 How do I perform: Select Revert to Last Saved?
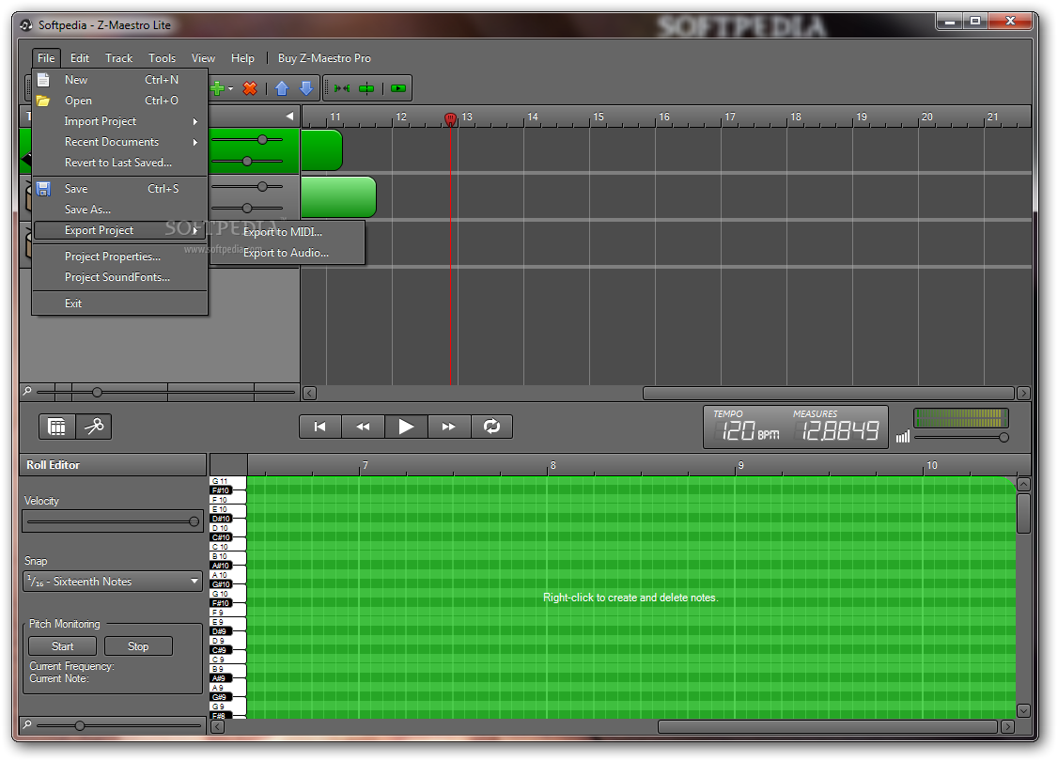pos(119,163)
